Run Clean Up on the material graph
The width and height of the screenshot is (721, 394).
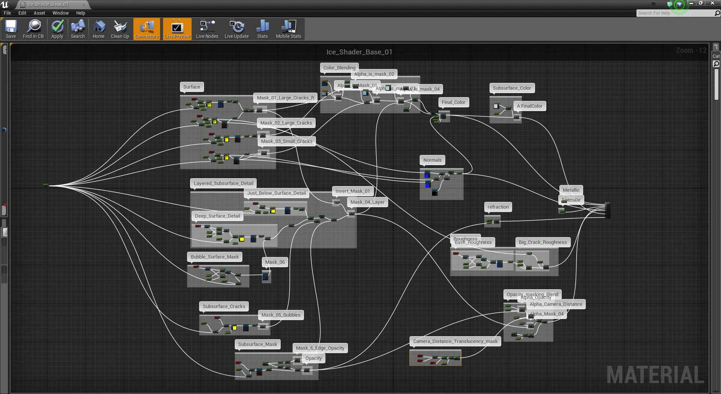(x=119, y=29)
